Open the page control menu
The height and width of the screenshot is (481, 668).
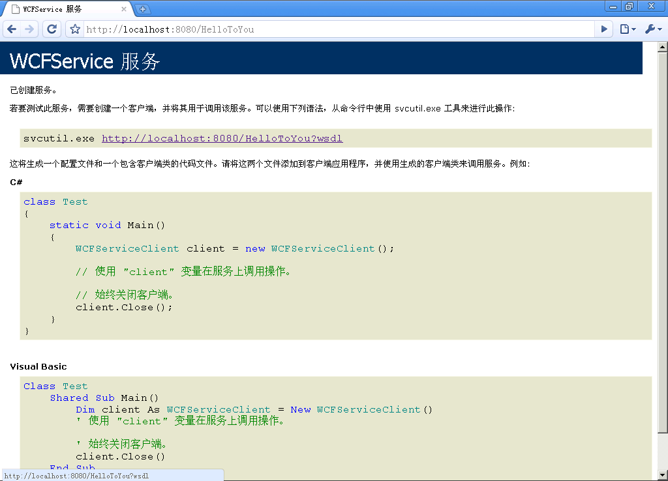[x=628, y=29]
